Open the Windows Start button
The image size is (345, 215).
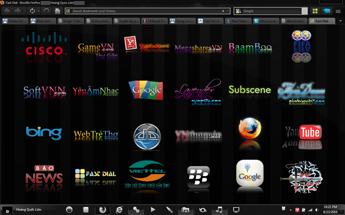[7, 210]
